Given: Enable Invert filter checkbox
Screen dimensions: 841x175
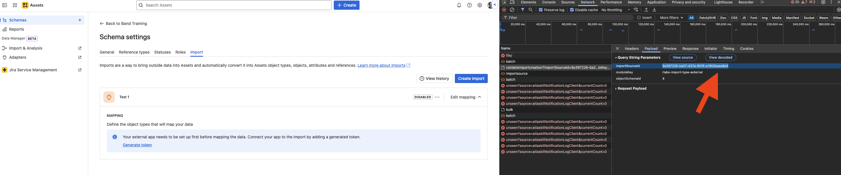Looking at the screenshot, I should point(639,18).
